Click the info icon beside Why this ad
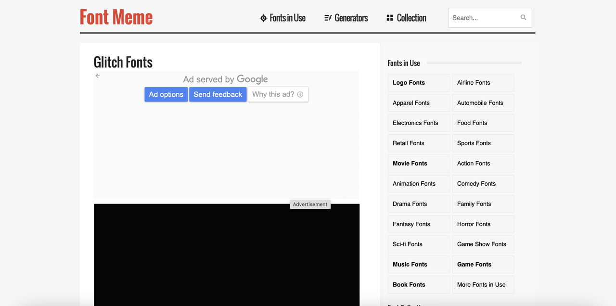This screenshot has width=616, height=306. coord(300,95)
